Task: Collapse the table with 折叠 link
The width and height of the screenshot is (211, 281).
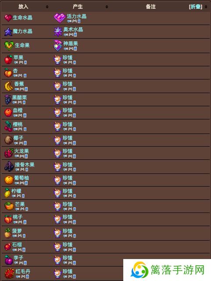Action: (x=195, y=7)
